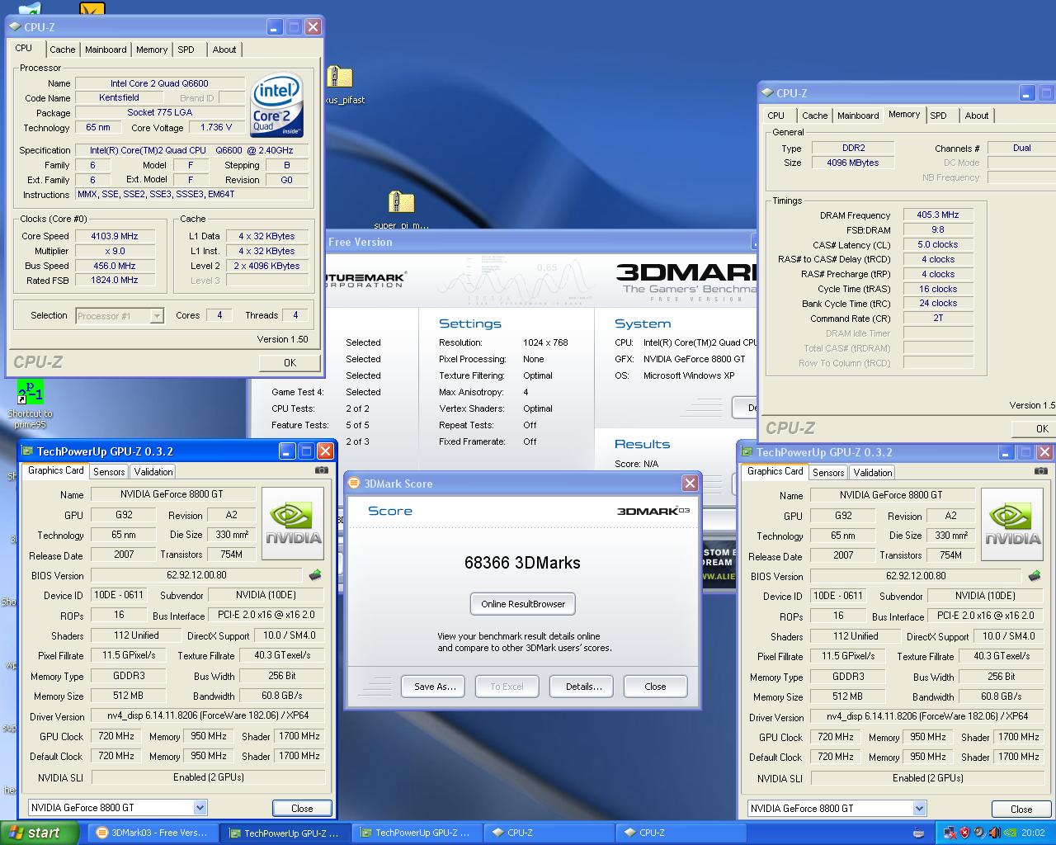Click Core Speed value 4103.9 MHz
Image resolution: width=1056 pixels, height=845 pixels.
(115, 236)
